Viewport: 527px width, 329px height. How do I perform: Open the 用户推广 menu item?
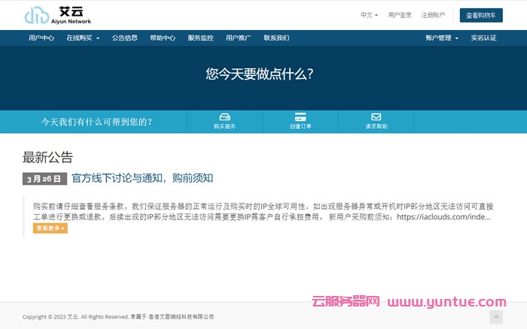[x=239, y=38]
